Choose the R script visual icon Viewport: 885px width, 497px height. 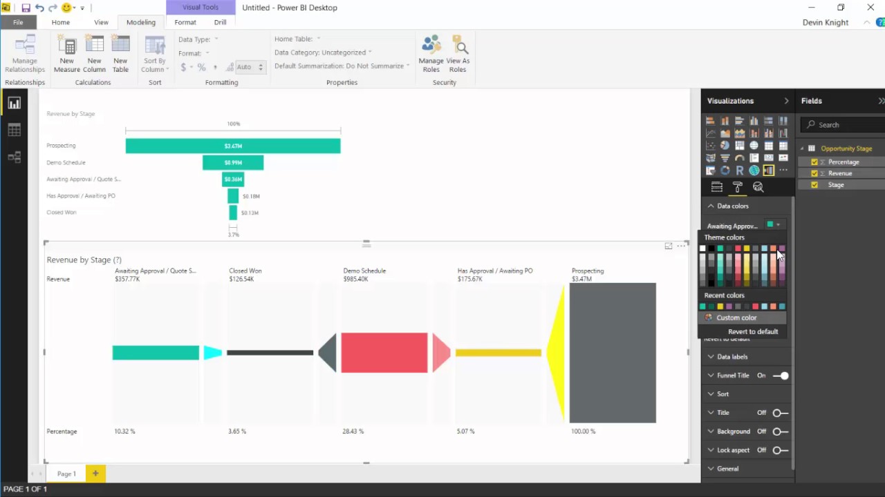[740, 170]
